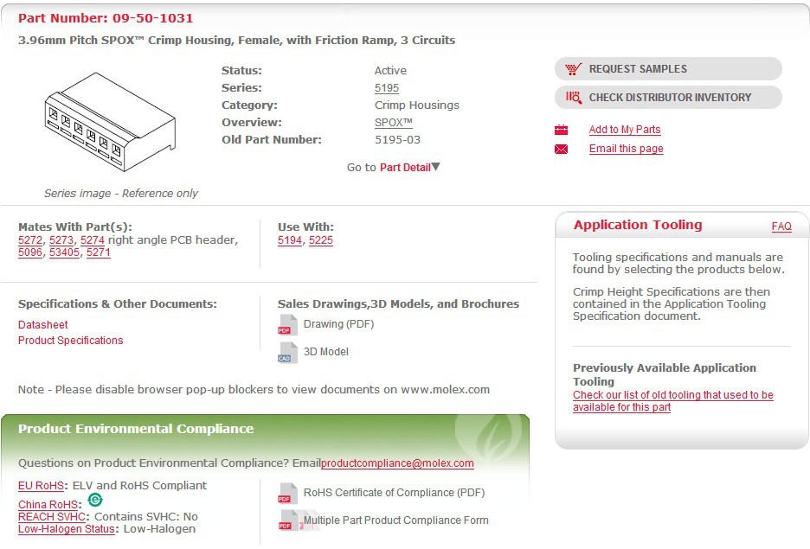Open mating part 5272 link
The height and width of the screenshot is (549, 810).
(30, 240)
